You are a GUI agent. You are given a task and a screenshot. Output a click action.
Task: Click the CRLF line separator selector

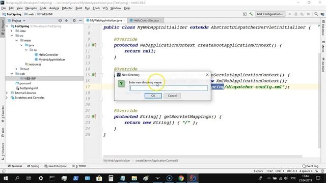click(280, 171)
